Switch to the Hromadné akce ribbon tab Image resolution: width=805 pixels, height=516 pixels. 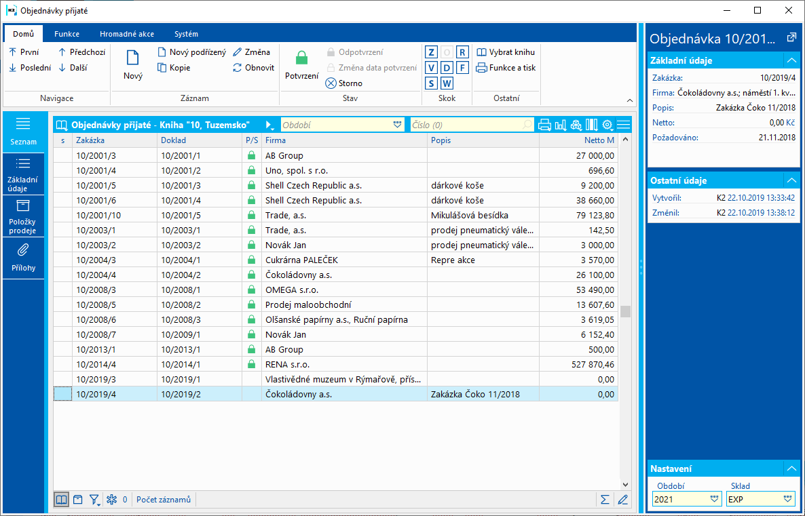tap(126, 34)
